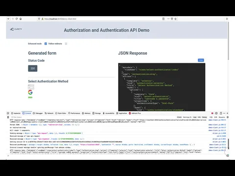
Task: Switch to the Style Editor devtools tab
Action: pos(61,113)
